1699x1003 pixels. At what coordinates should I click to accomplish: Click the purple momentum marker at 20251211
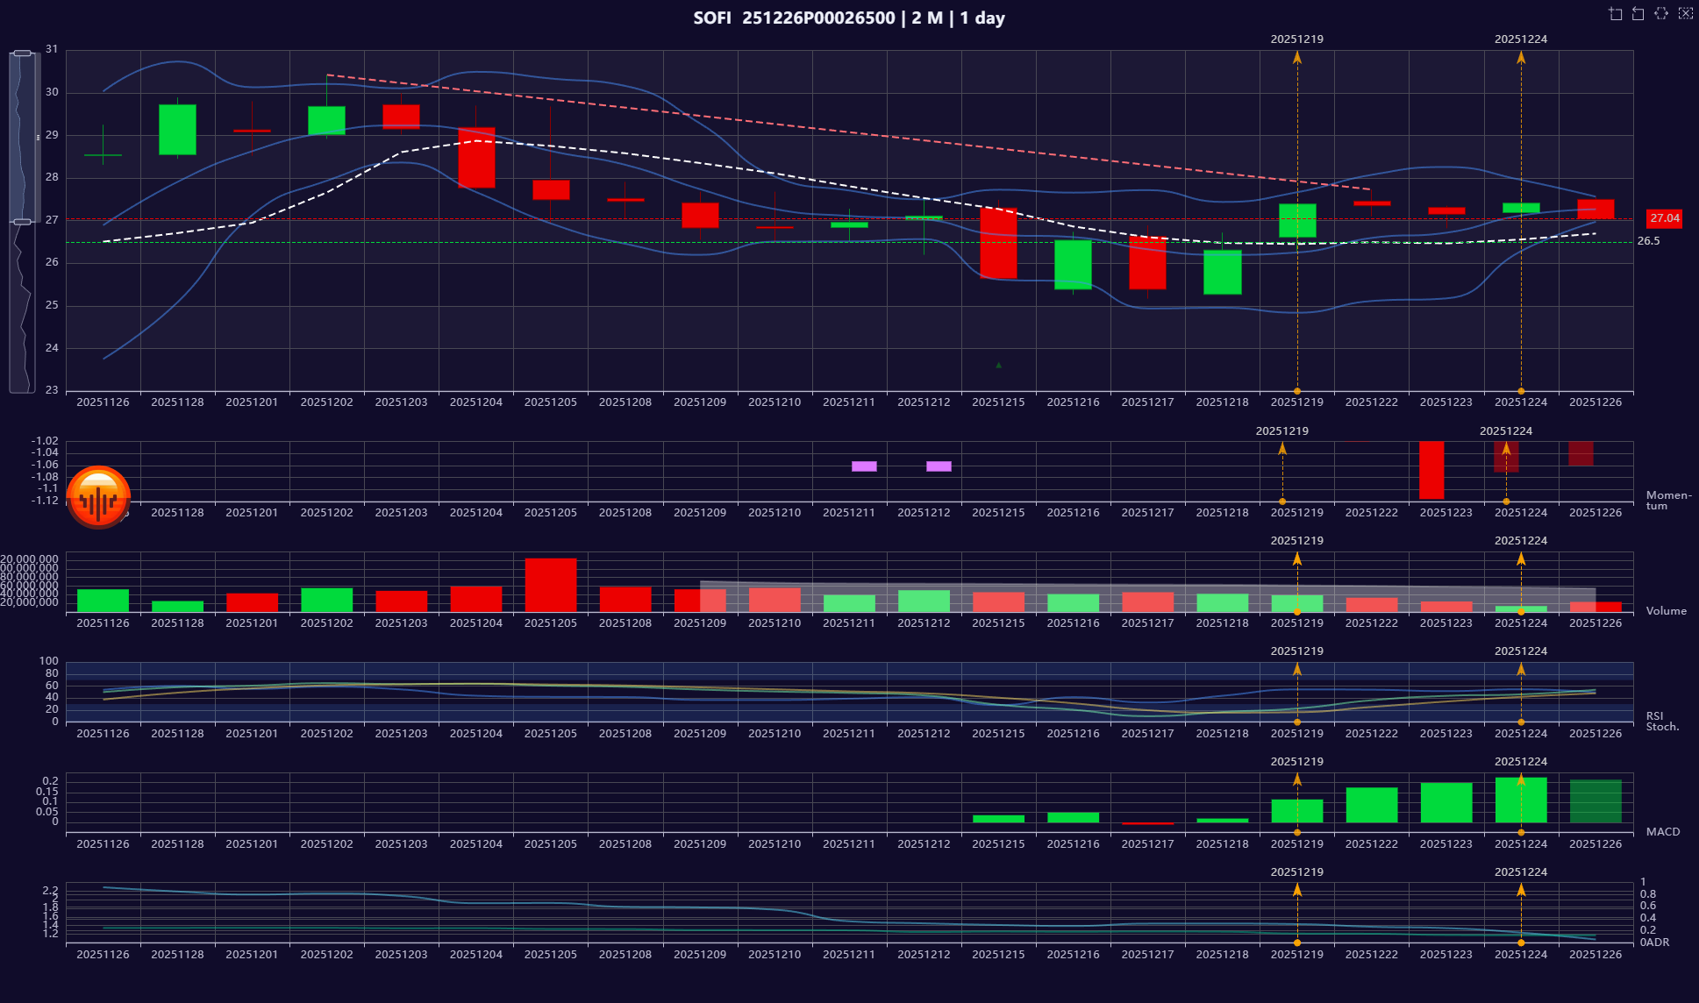pyautogui.click(x=864, y=466)
